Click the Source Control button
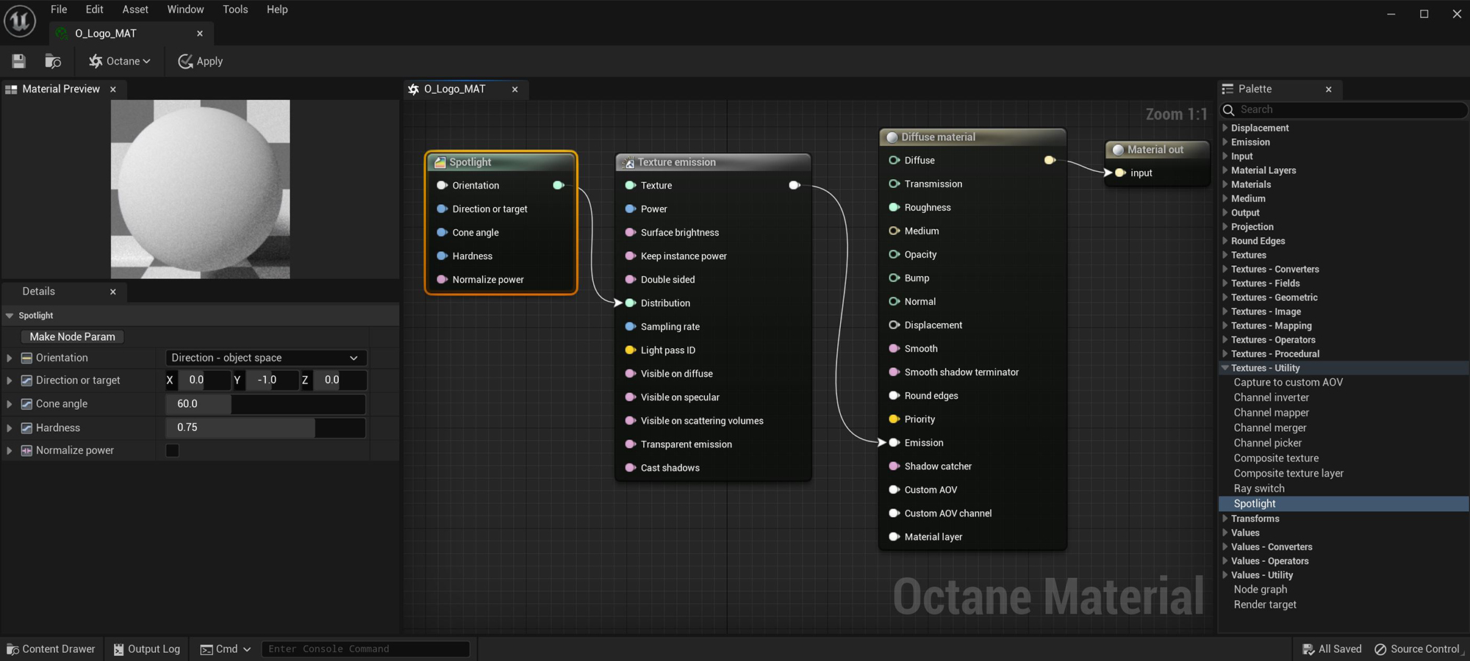Image resolution: width=1470 pixels, height=661 pixels. pos(1417,649)
